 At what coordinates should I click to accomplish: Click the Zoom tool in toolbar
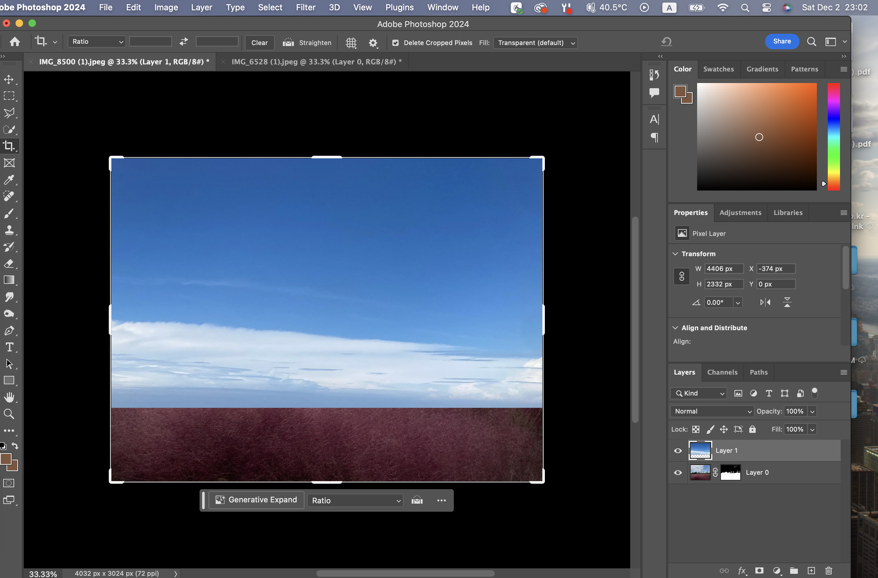coord(9,414)
